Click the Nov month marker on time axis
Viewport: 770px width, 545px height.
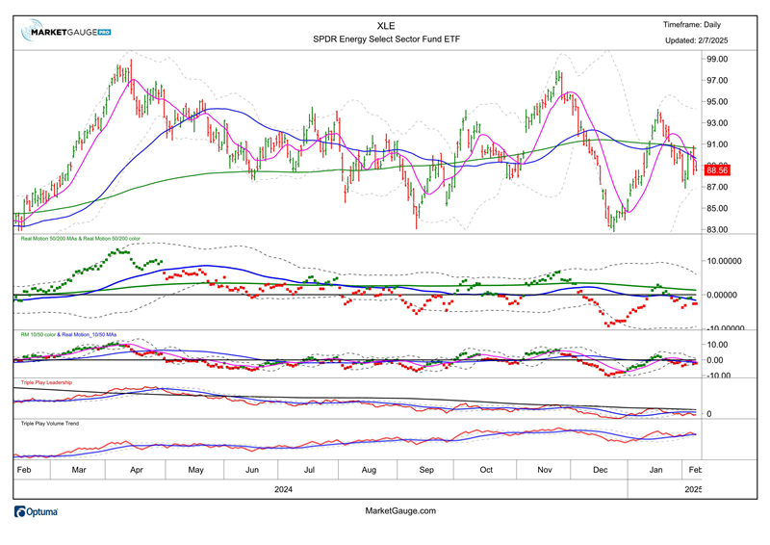pyautogui.click(x=545, y=469)
